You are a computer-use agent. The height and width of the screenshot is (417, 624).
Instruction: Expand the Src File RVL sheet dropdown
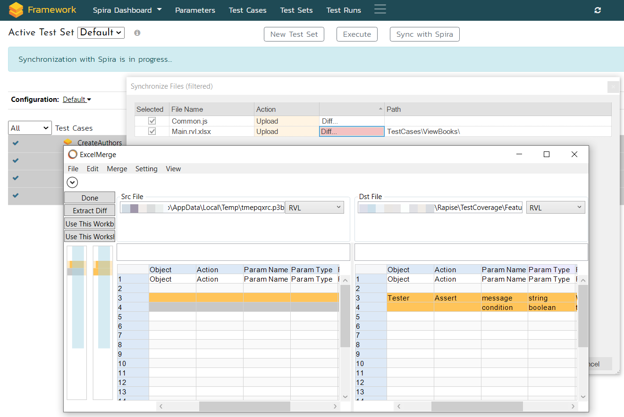coord(314,208)
